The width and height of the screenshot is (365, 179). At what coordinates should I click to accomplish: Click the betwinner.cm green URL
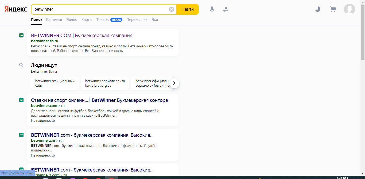pos(43,140)
